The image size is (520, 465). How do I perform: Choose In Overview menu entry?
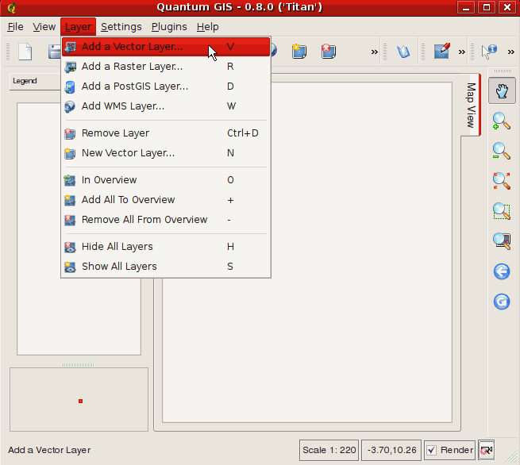(x=166, y=179)
